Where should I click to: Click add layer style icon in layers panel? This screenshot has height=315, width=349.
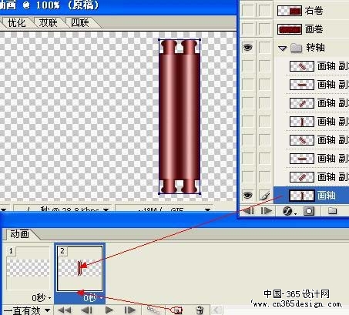[288, 211]
